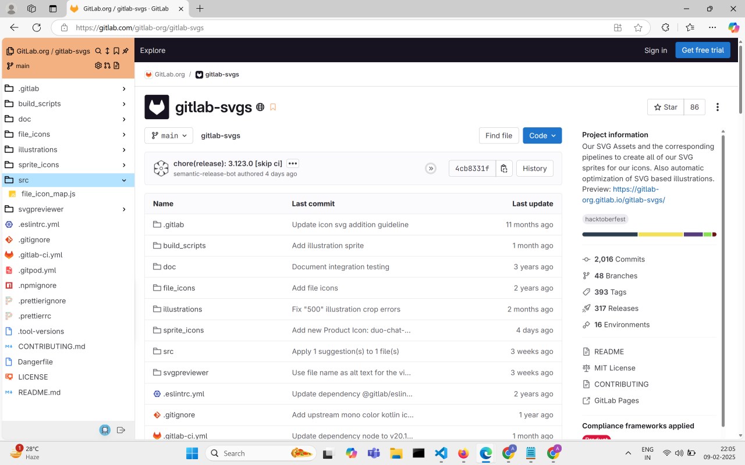Open the Explore menu item
Image resolution: width=745 pixels, height=465 pixels.
tap(152, 50)
